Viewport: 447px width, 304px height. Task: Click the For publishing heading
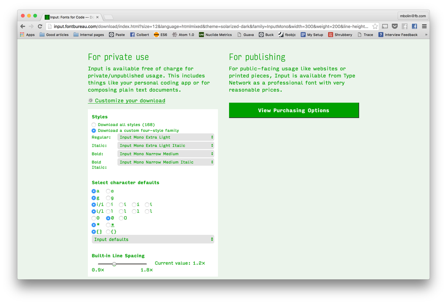click(257, 57)
